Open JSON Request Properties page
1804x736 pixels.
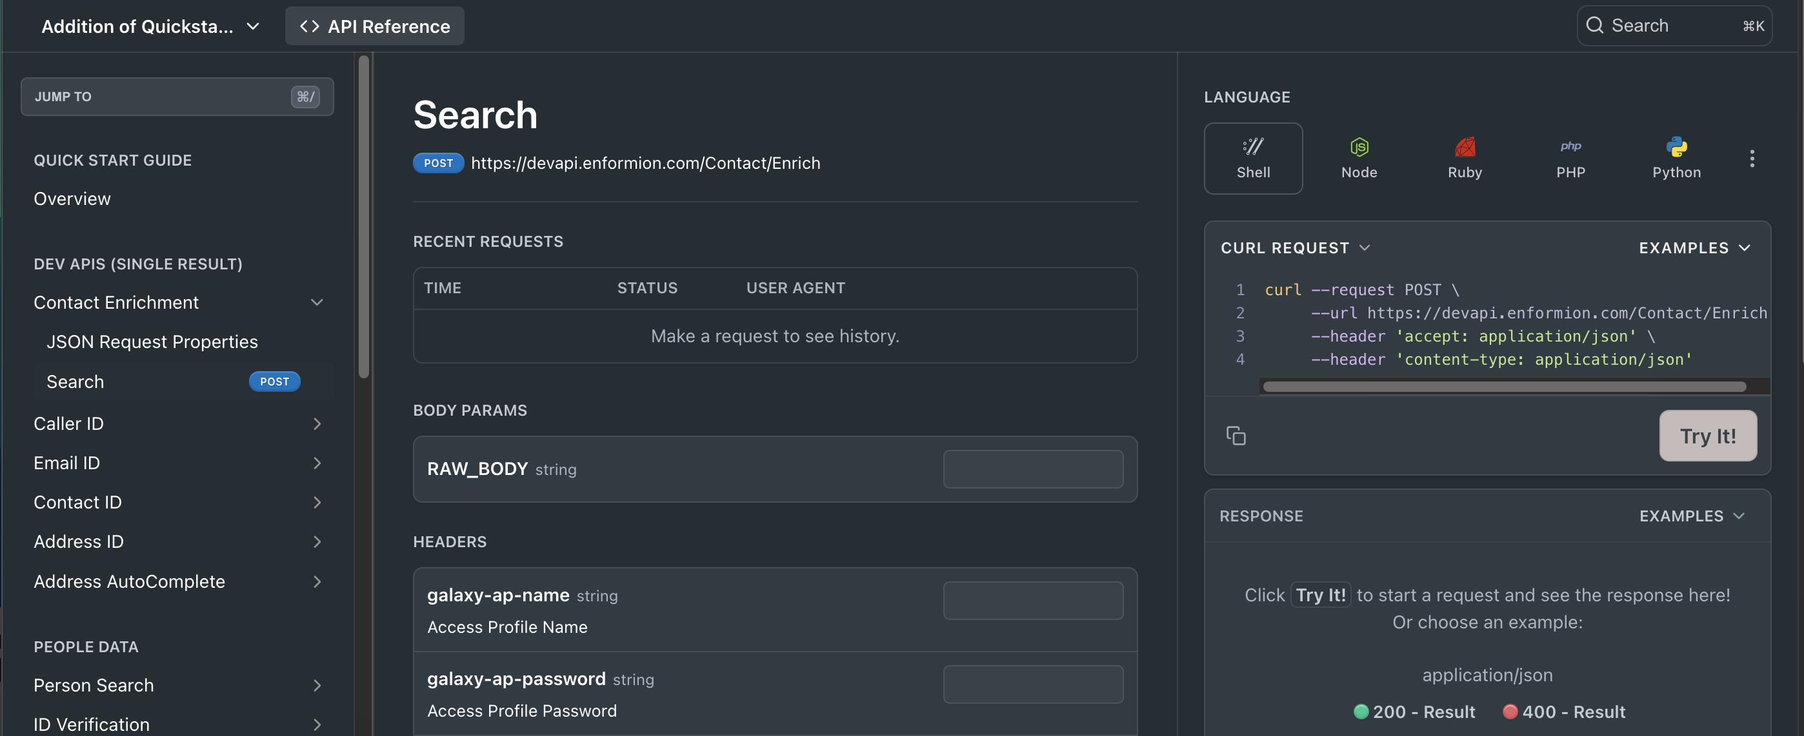[x=152, y=342]
